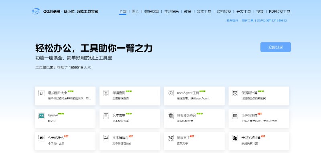The image size is (321, 153).
Task: Select the 教育 category tab
Action: 187,12
